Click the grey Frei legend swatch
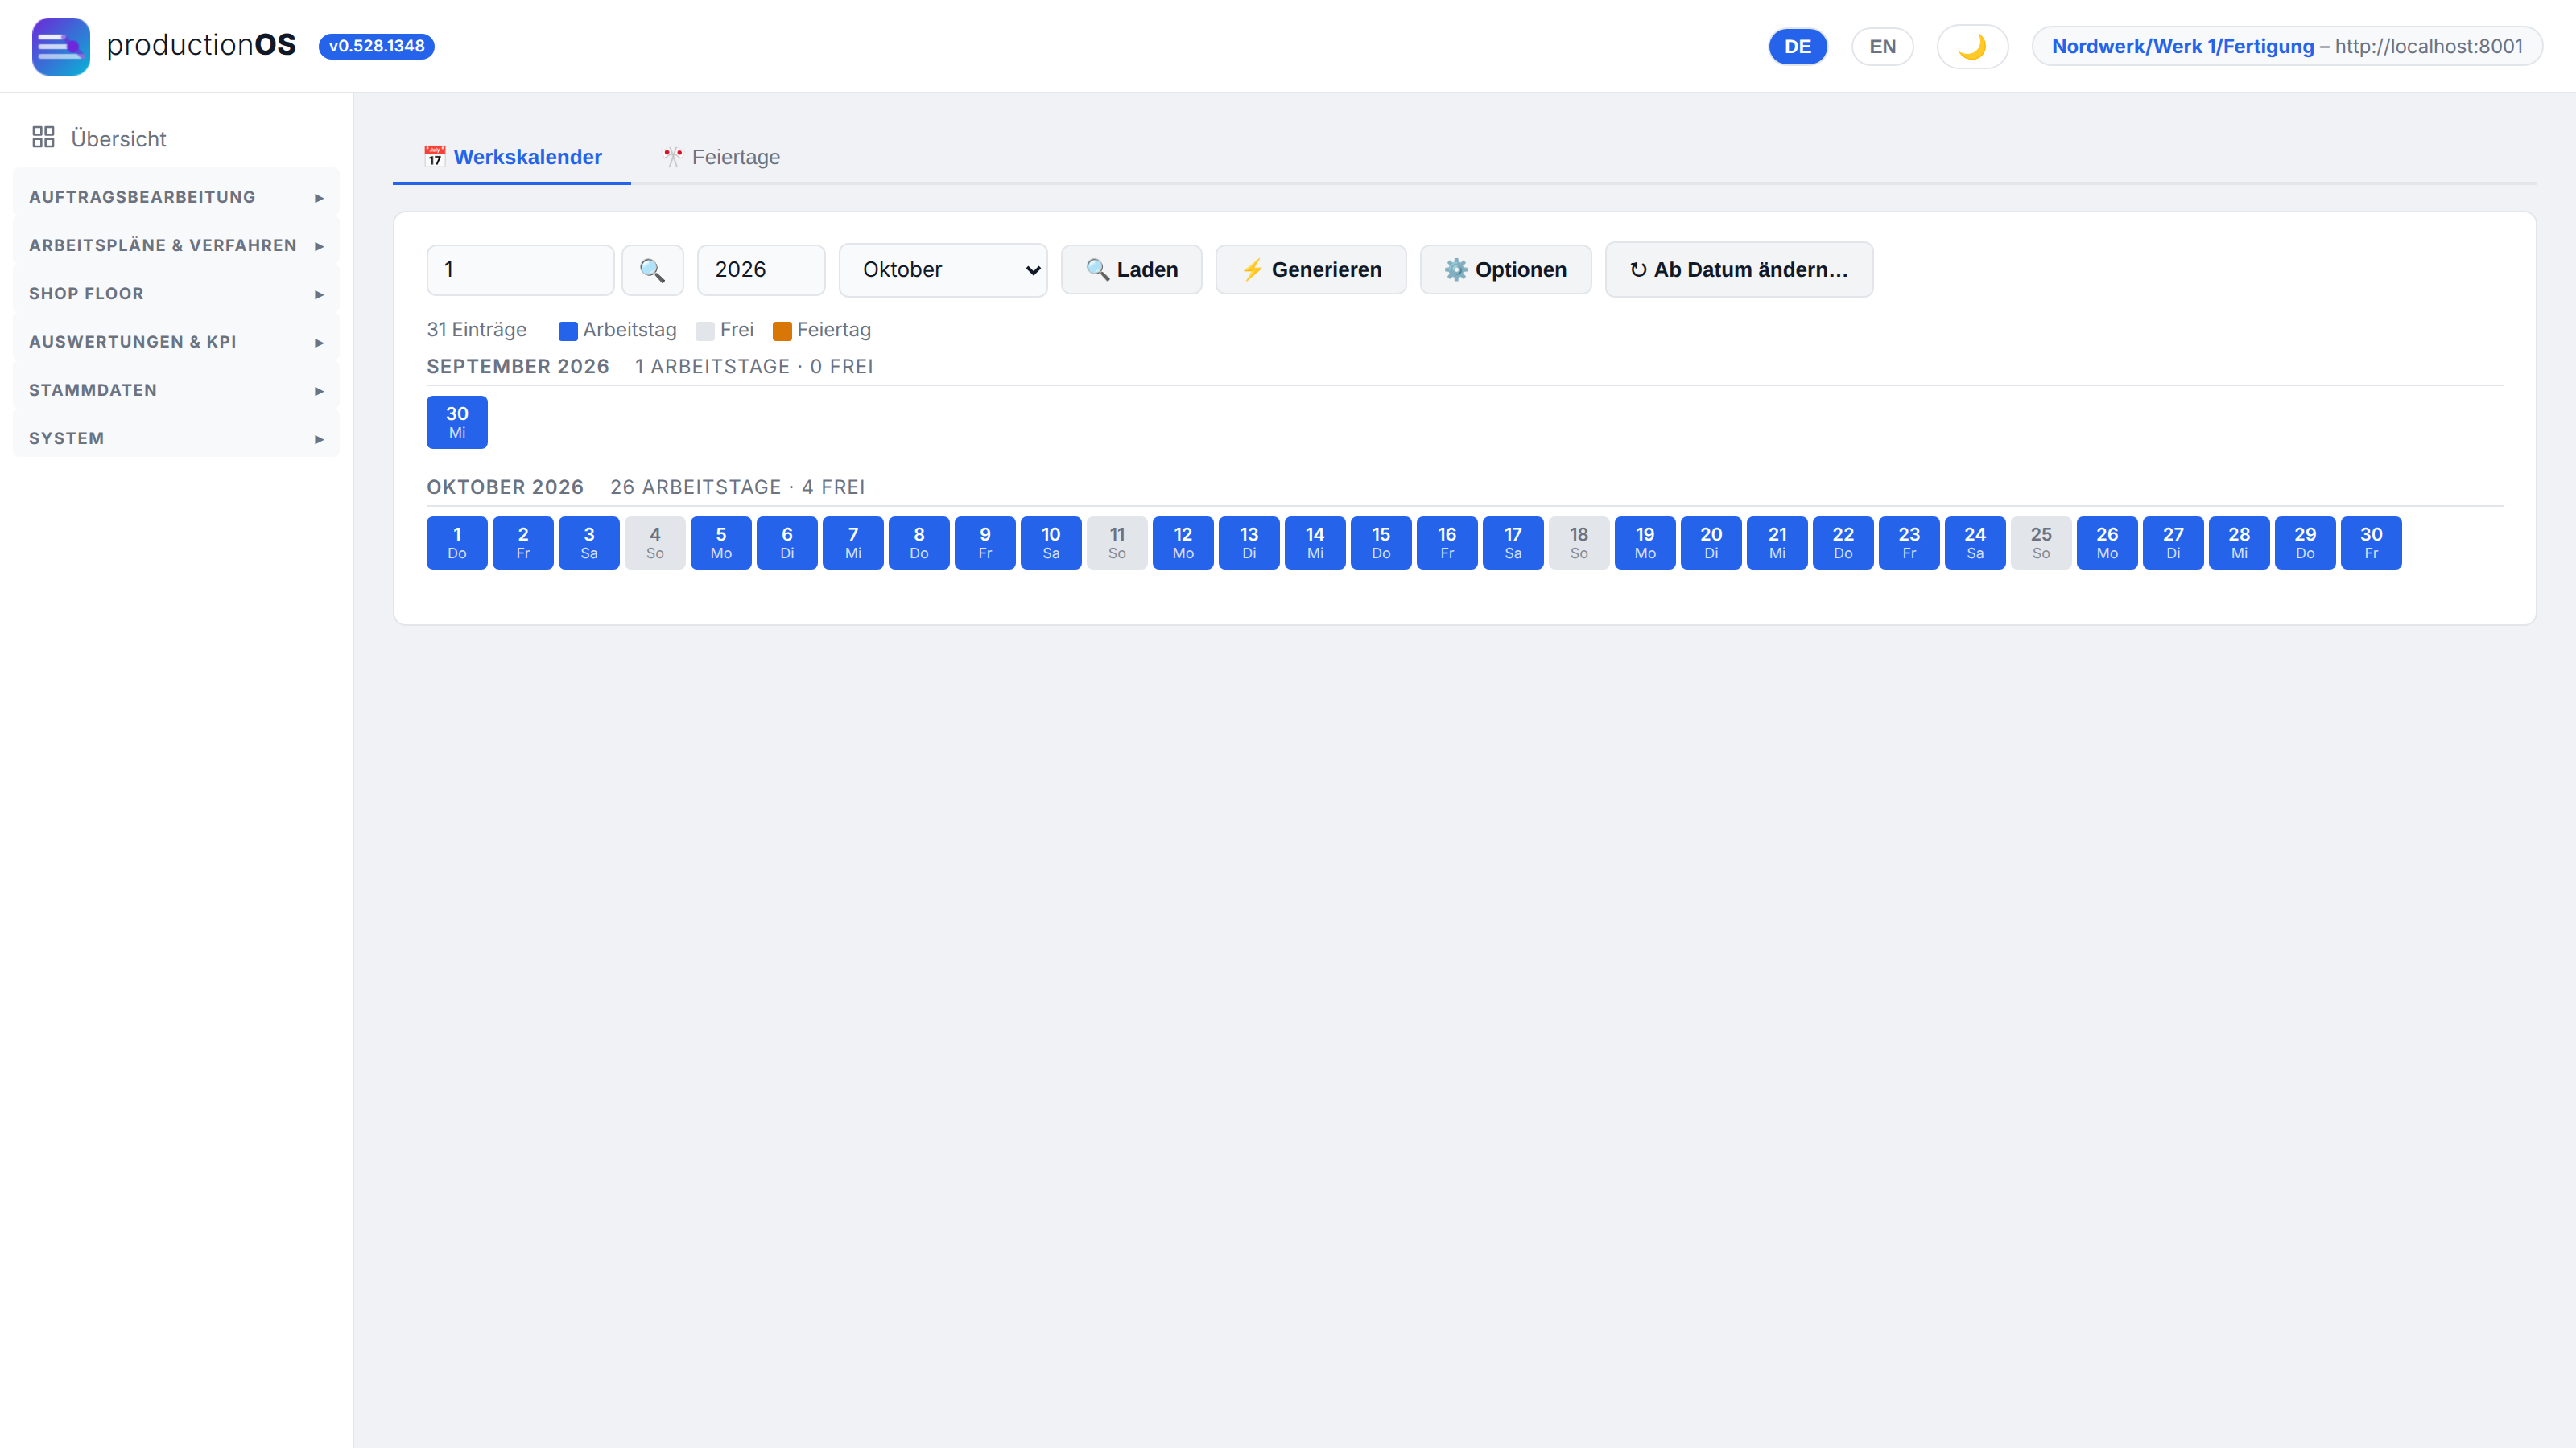This screenshot has height=1448, width=2576. pyautogui.click(x=705, y=331)
